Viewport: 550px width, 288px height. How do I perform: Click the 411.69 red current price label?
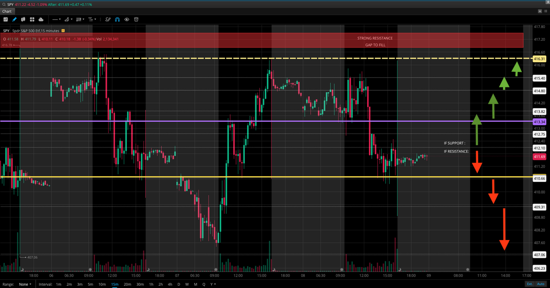point(540,157)
